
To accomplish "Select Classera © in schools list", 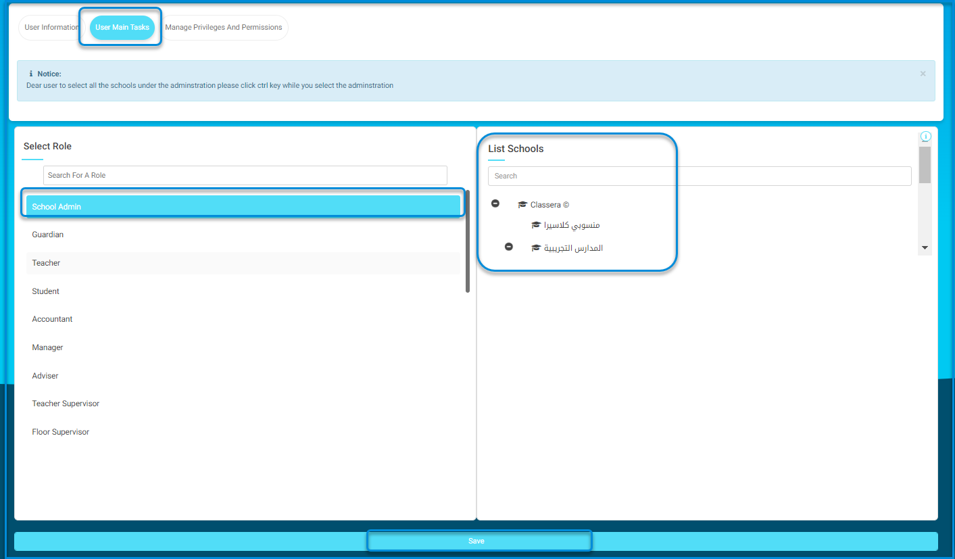I will pyautogui.click(x=549, y=205).
